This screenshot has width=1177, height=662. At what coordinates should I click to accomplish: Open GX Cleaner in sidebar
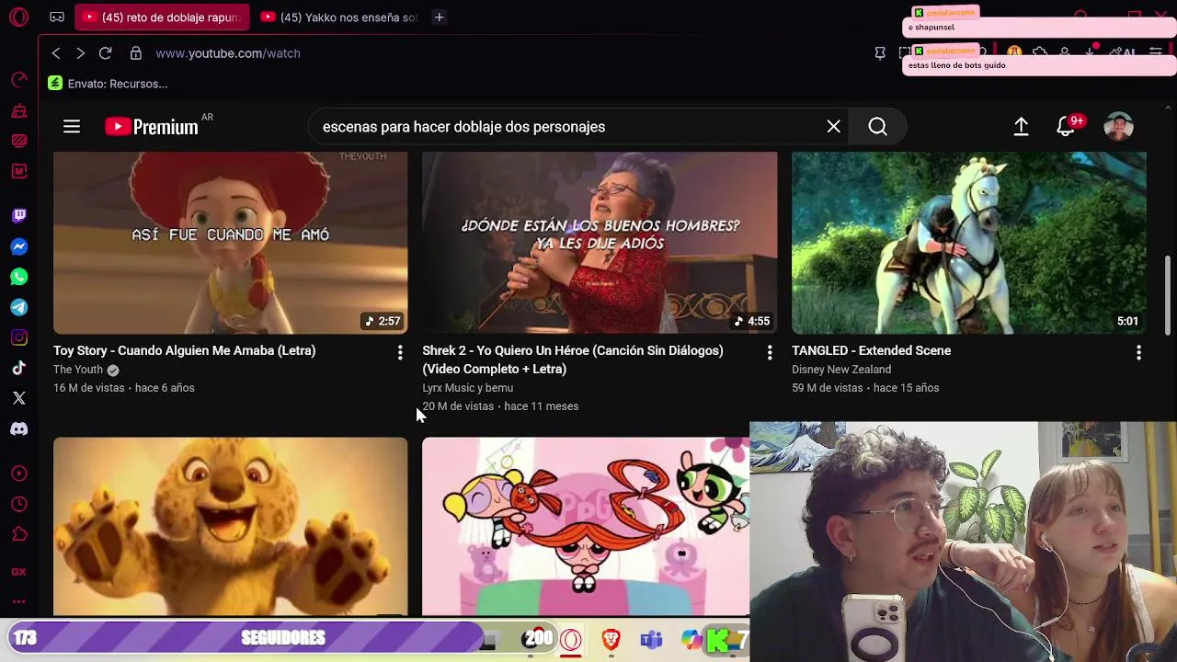(x=19, y=111)
